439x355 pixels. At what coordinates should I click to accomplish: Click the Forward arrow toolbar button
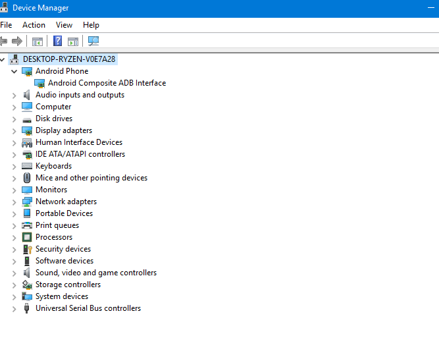click(x=17, y=41)
